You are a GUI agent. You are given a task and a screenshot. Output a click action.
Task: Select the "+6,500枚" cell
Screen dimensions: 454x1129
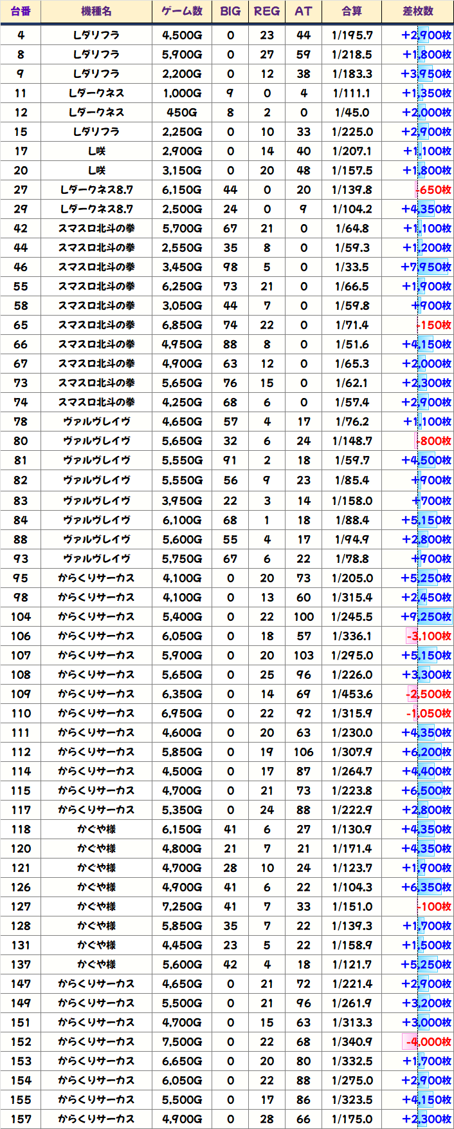(418, 791)
